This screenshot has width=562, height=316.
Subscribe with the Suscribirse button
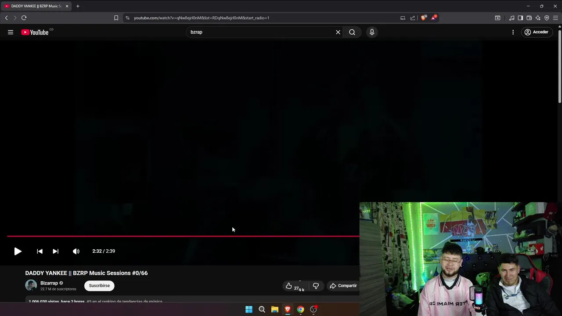(99, 286)
